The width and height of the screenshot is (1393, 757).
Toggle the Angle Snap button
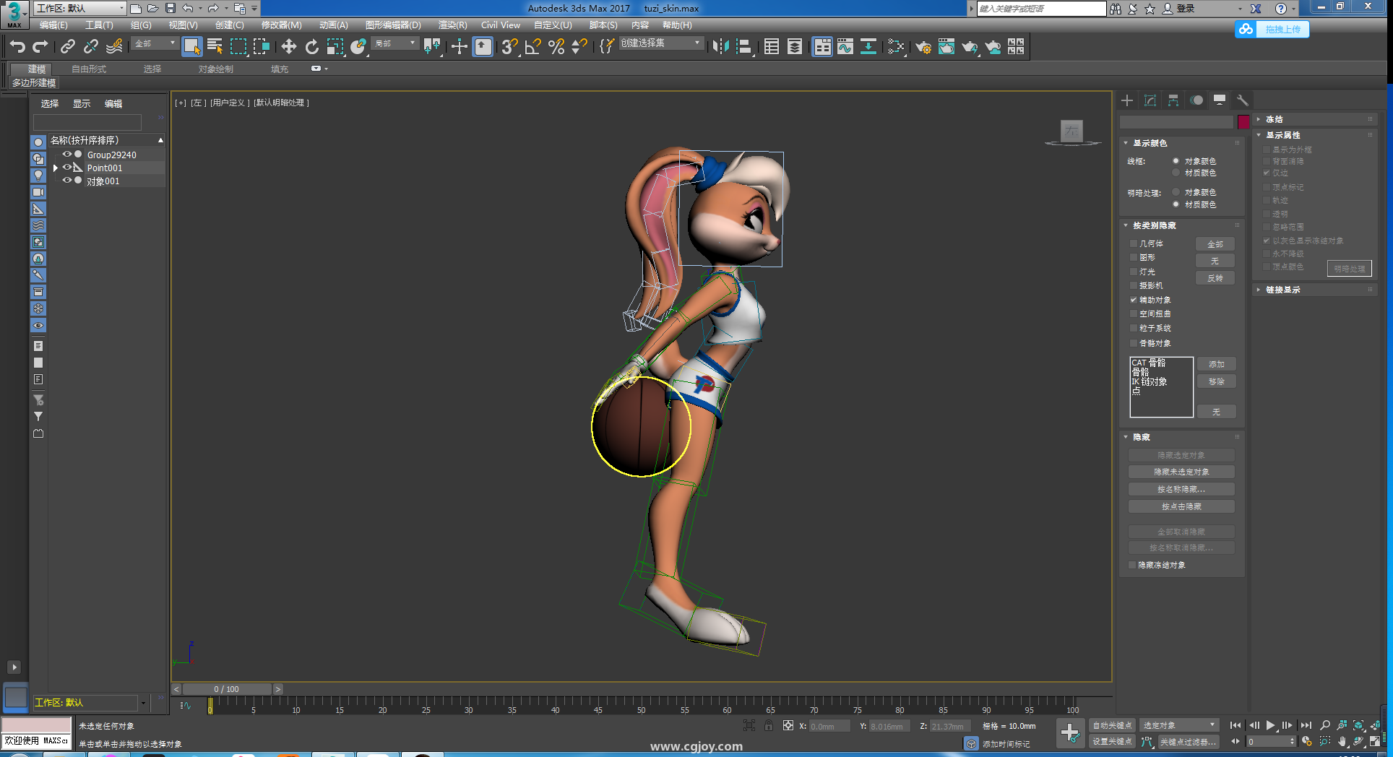[x=533, y=47]
